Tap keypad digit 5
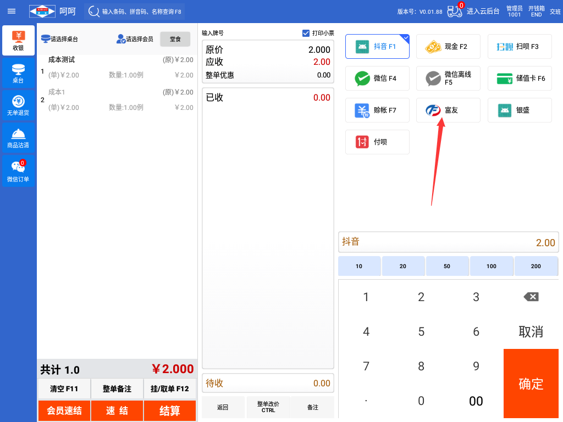Image resolution: width=563 pixels, height=422 pixels. pos(421,331)
